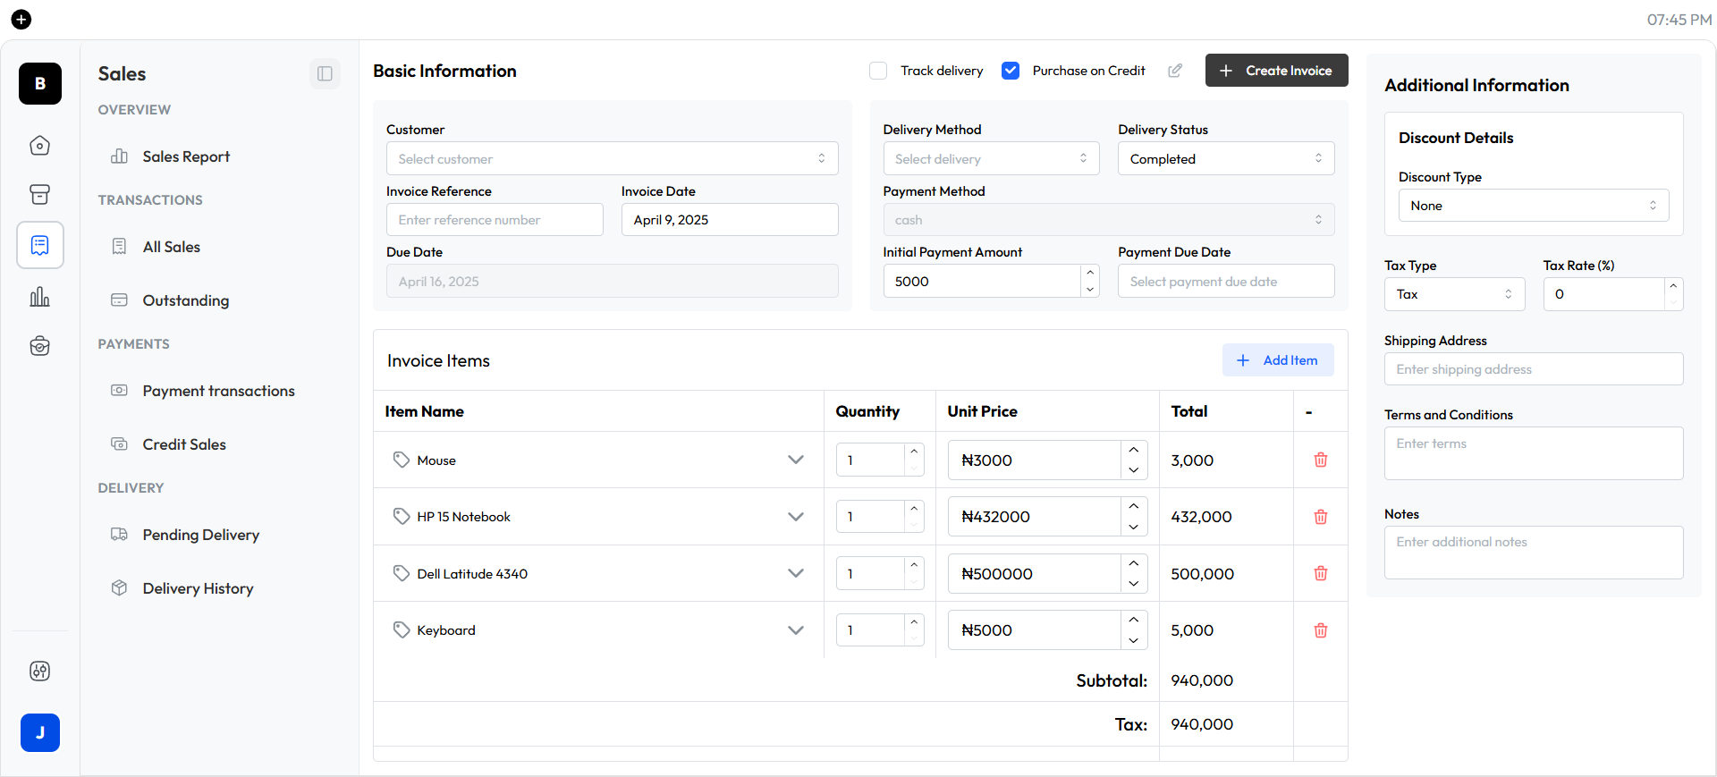The width and height of the screenshot is (1717, 777).
Task: Open the Delivery Method dropdown
Action: 991,158
